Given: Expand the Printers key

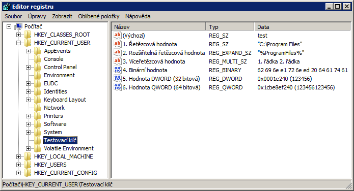Looking at the screenshot, I should click(x=28, y=116).
